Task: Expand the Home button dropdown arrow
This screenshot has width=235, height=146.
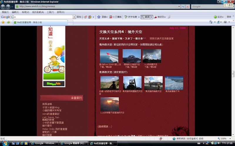Action: click(x=215, y=22)
